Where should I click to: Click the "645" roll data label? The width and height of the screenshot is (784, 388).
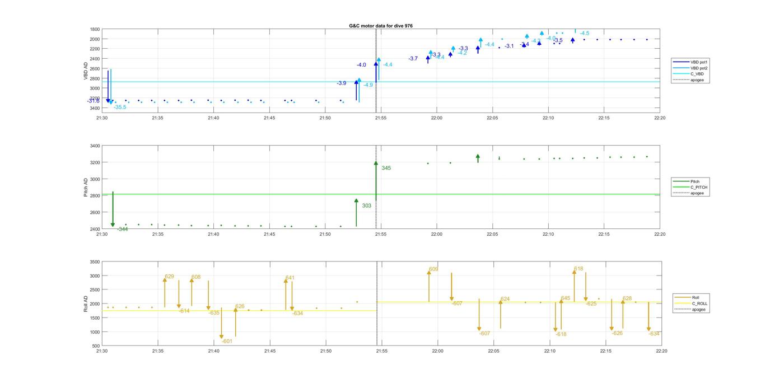tap(566, 298)
